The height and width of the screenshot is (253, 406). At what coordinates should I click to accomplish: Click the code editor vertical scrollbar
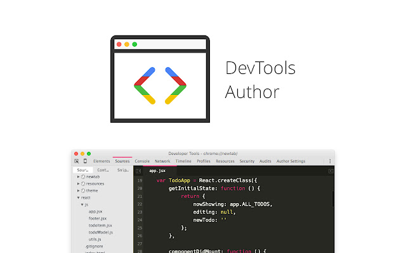pyautogui.click(x=333, y=198)
